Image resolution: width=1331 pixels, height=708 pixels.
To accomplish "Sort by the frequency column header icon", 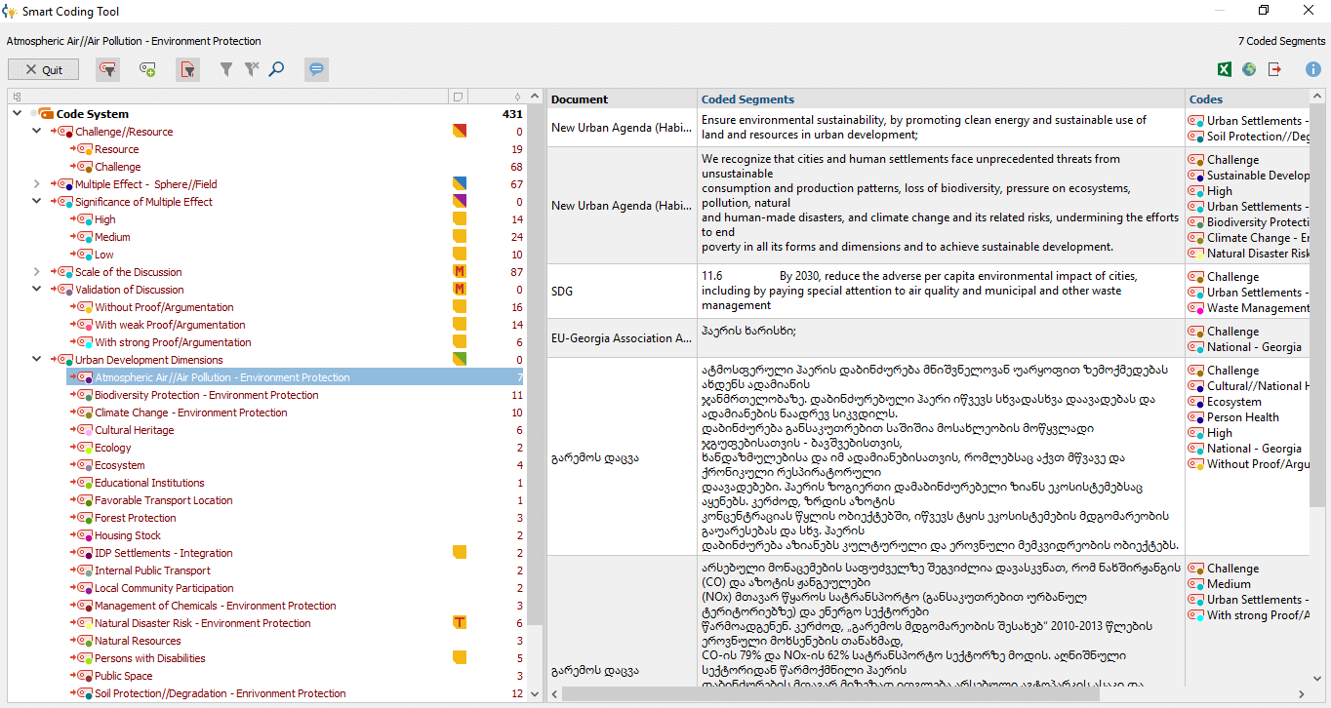I will (x=517, y=97).
